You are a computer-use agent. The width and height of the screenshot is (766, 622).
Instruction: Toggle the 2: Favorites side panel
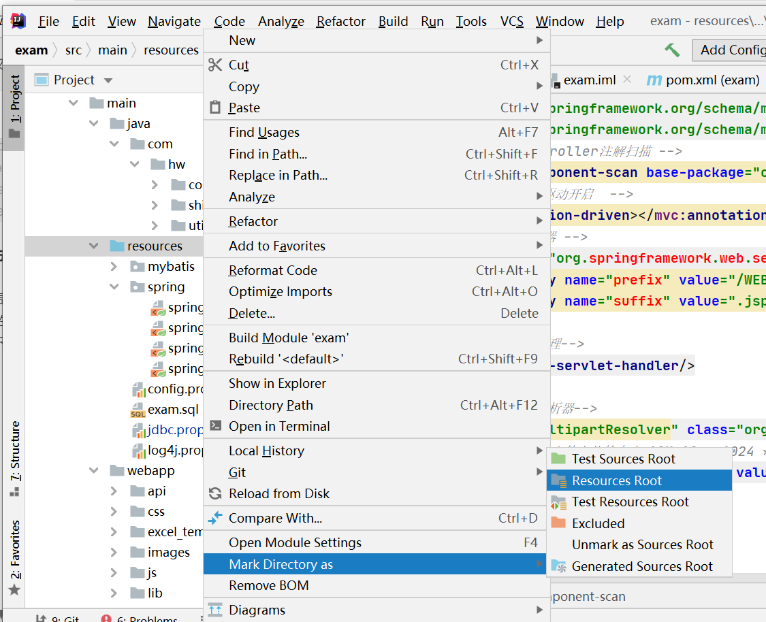coord(15,557)
